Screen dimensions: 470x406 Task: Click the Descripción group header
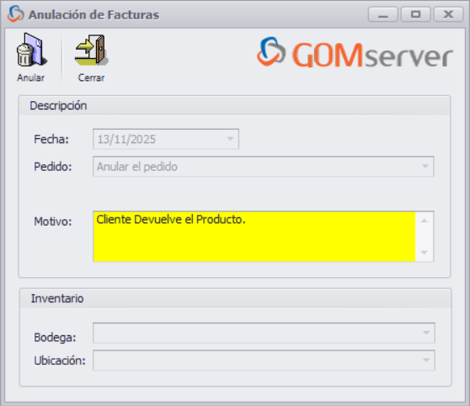click(x=234, y=105)
